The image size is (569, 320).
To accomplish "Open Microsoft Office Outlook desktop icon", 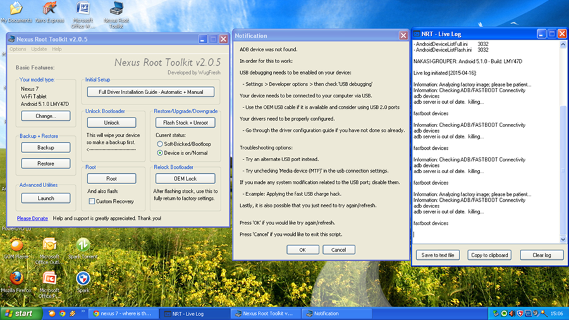I will 49,251.
